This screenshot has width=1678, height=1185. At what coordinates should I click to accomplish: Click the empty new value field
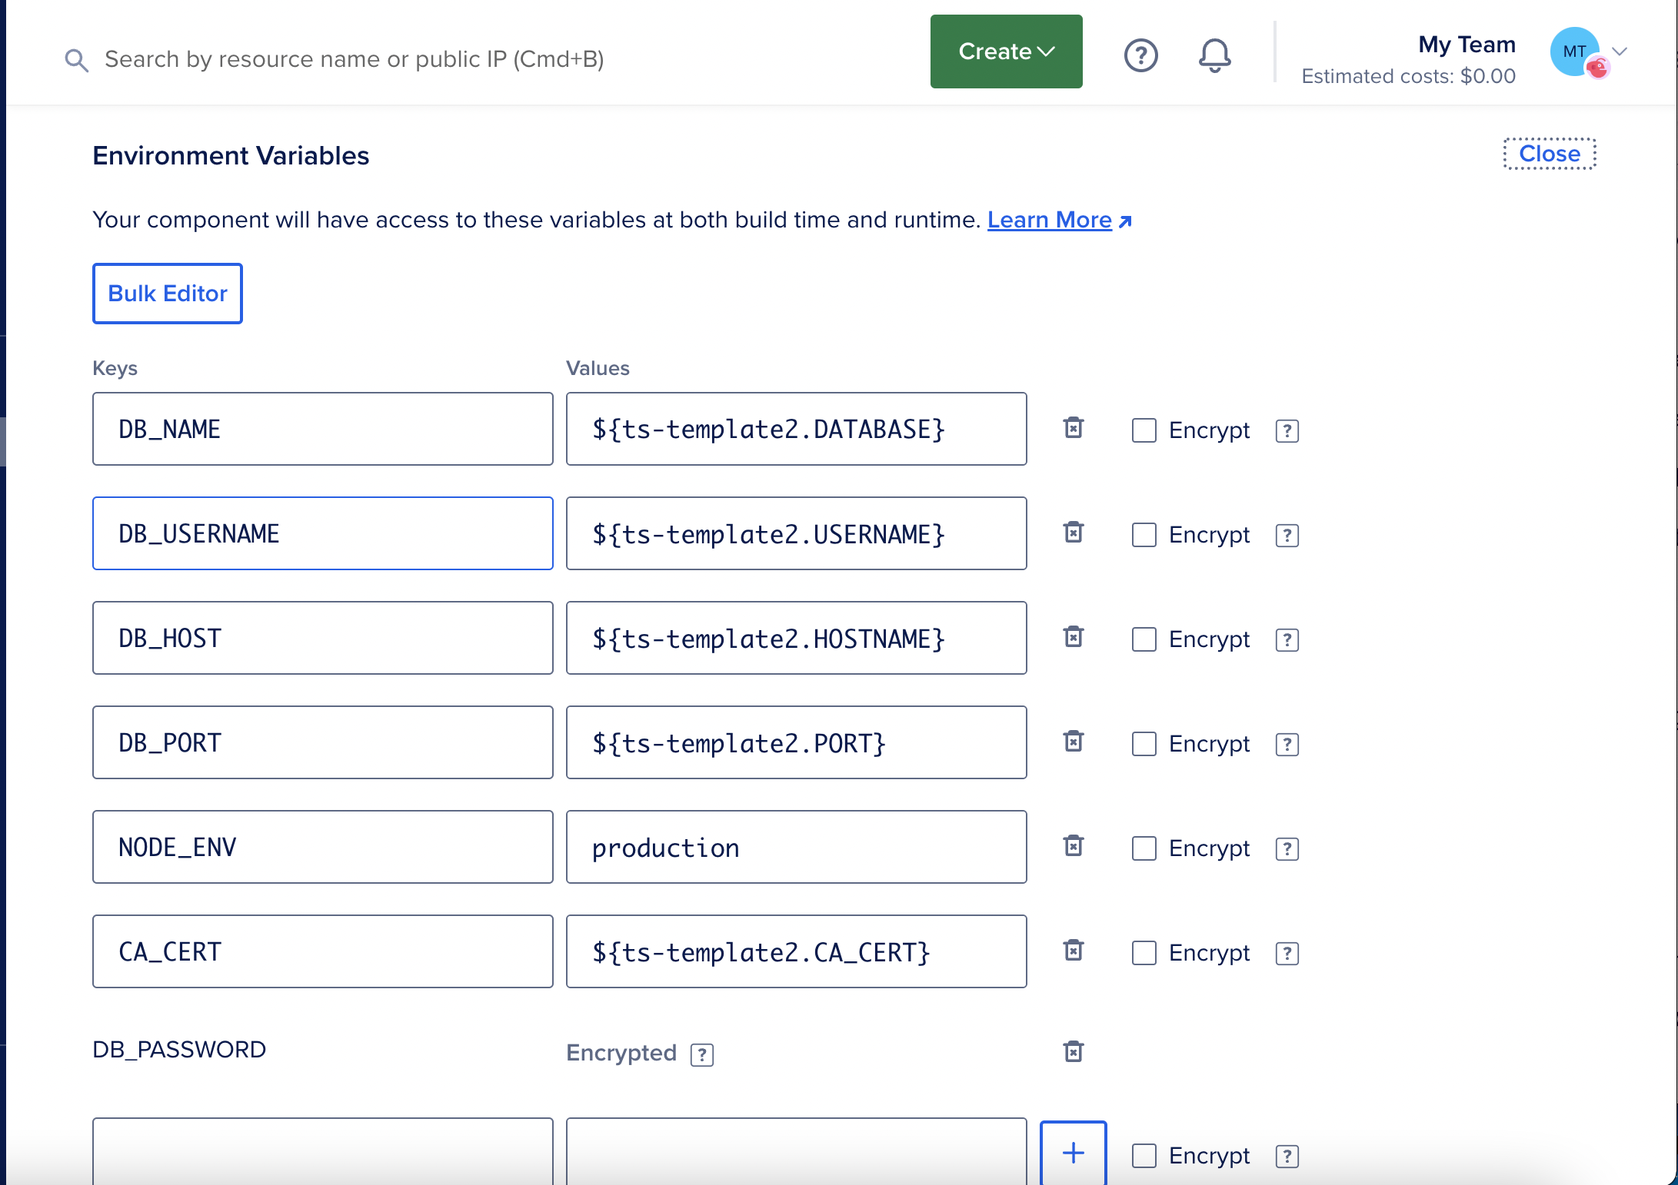pos(797,1152)
